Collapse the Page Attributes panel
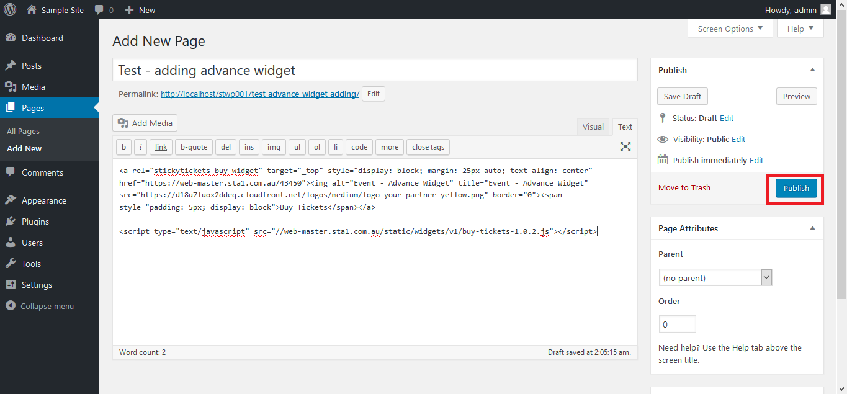The image size is (847, 394). (x=812, y=228)
